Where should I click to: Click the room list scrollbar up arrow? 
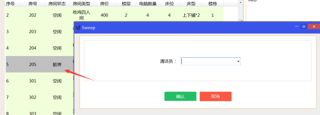(241, 2)
